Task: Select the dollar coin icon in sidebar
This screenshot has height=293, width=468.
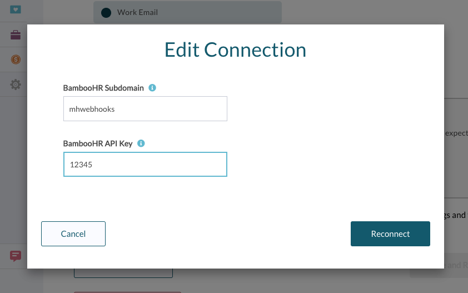Action: (x=16, y=59)
